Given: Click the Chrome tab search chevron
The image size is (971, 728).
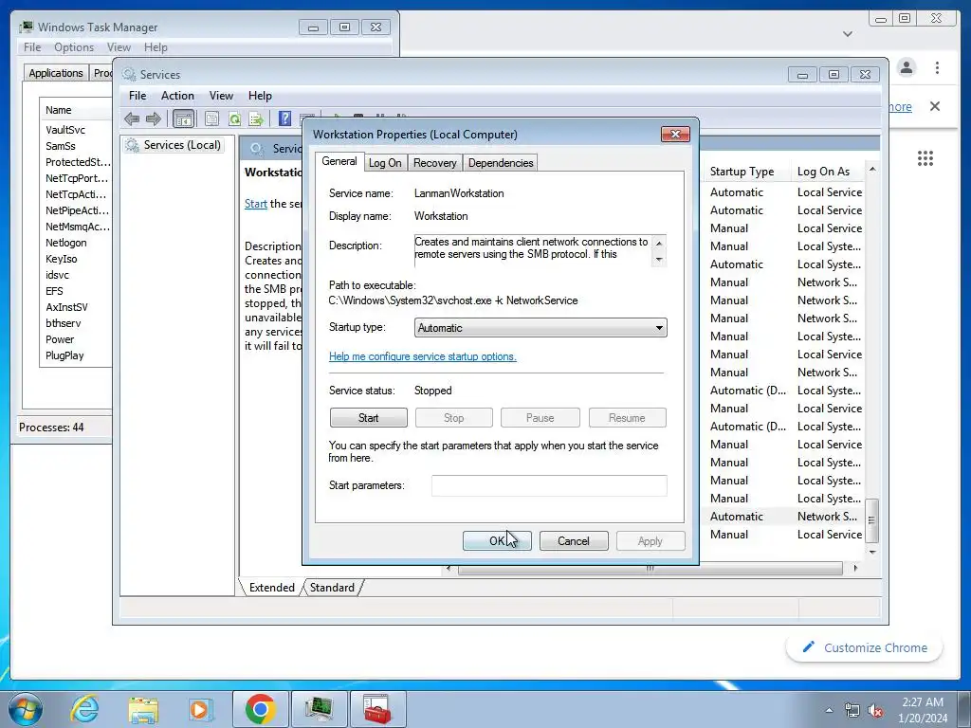Looking at the screenshot, I should click(x=848, y=34).
